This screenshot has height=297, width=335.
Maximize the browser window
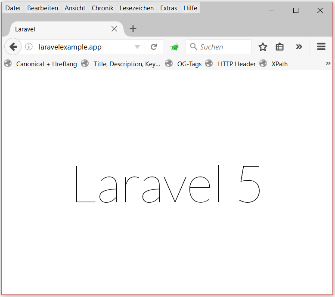(296, 10)
